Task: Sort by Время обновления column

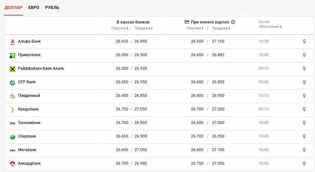Action: (x=270, y=24)
